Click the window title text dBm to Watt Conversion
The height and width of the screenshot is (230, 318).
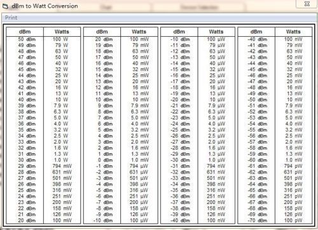(45, 6)
